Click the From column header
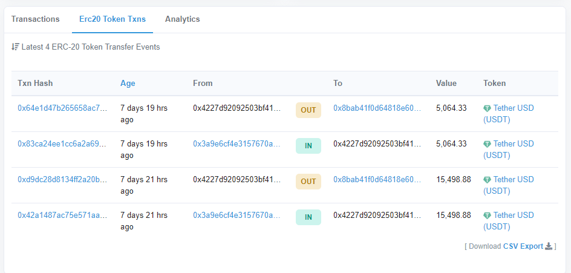 click(x=203, y=83)
